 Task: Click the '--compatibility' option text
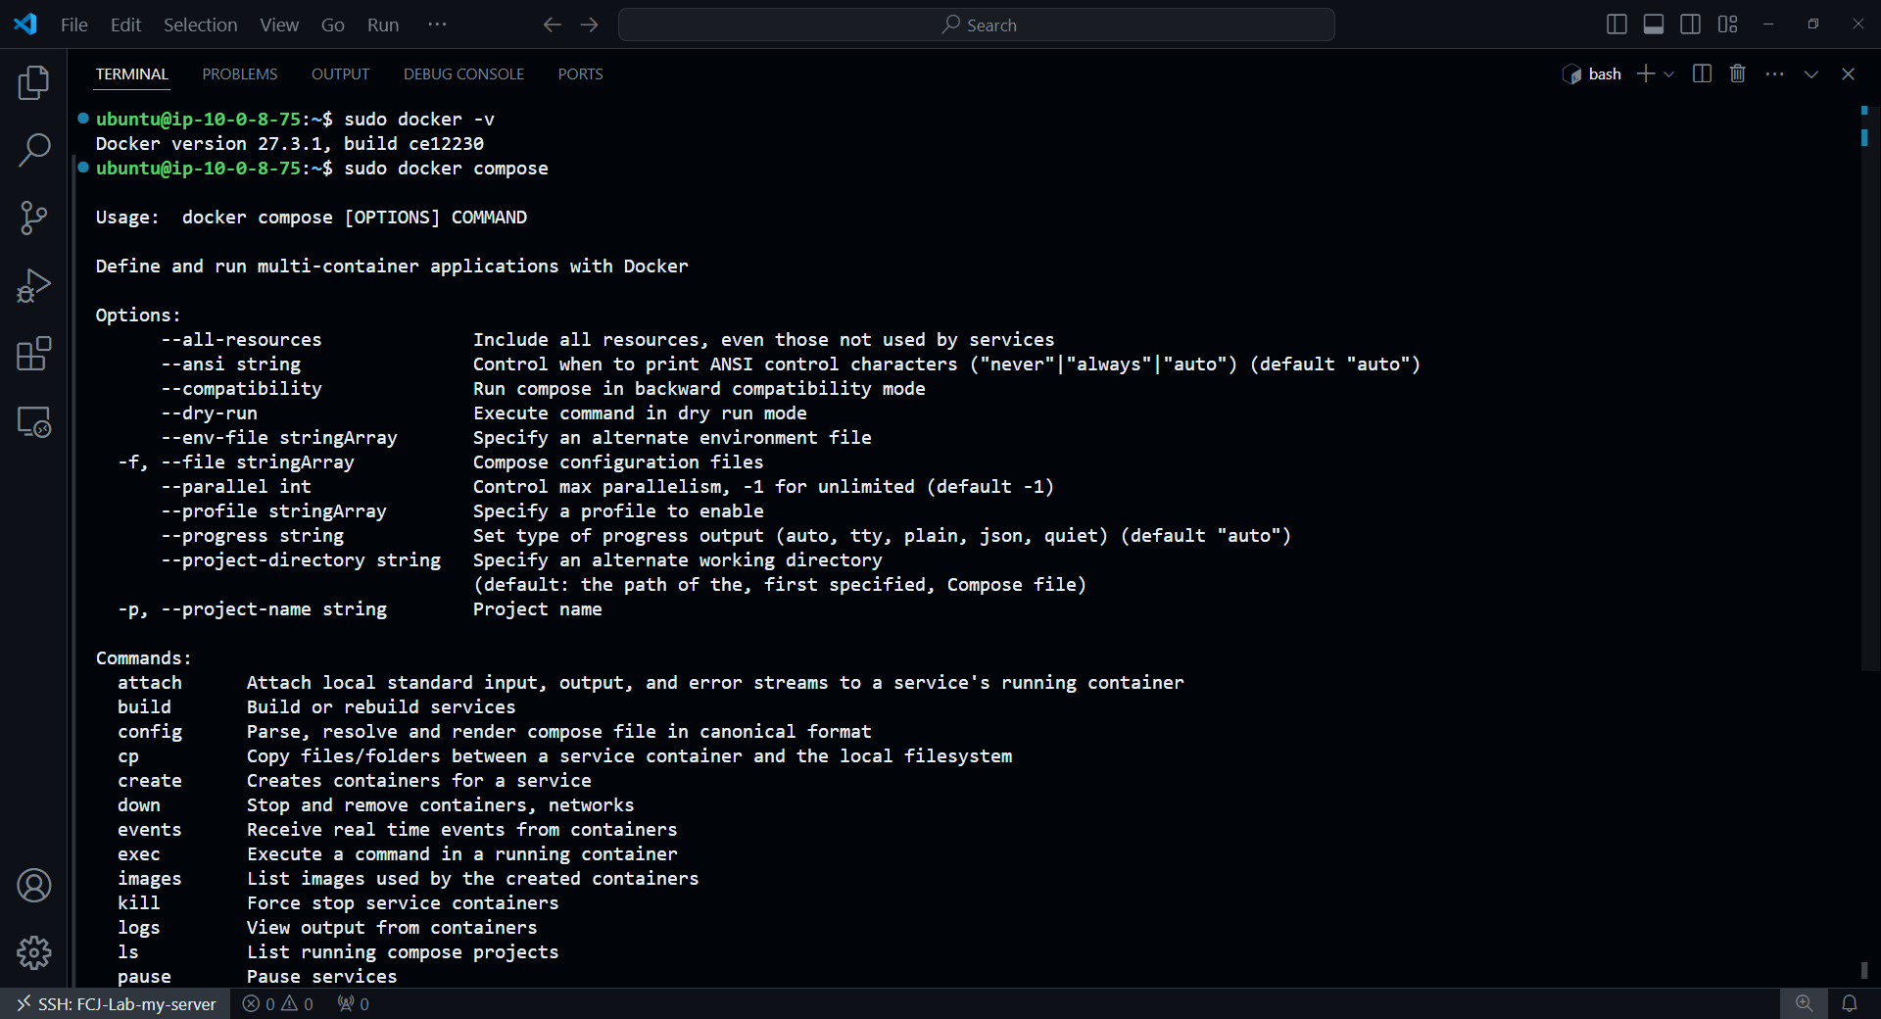[242, 389]
